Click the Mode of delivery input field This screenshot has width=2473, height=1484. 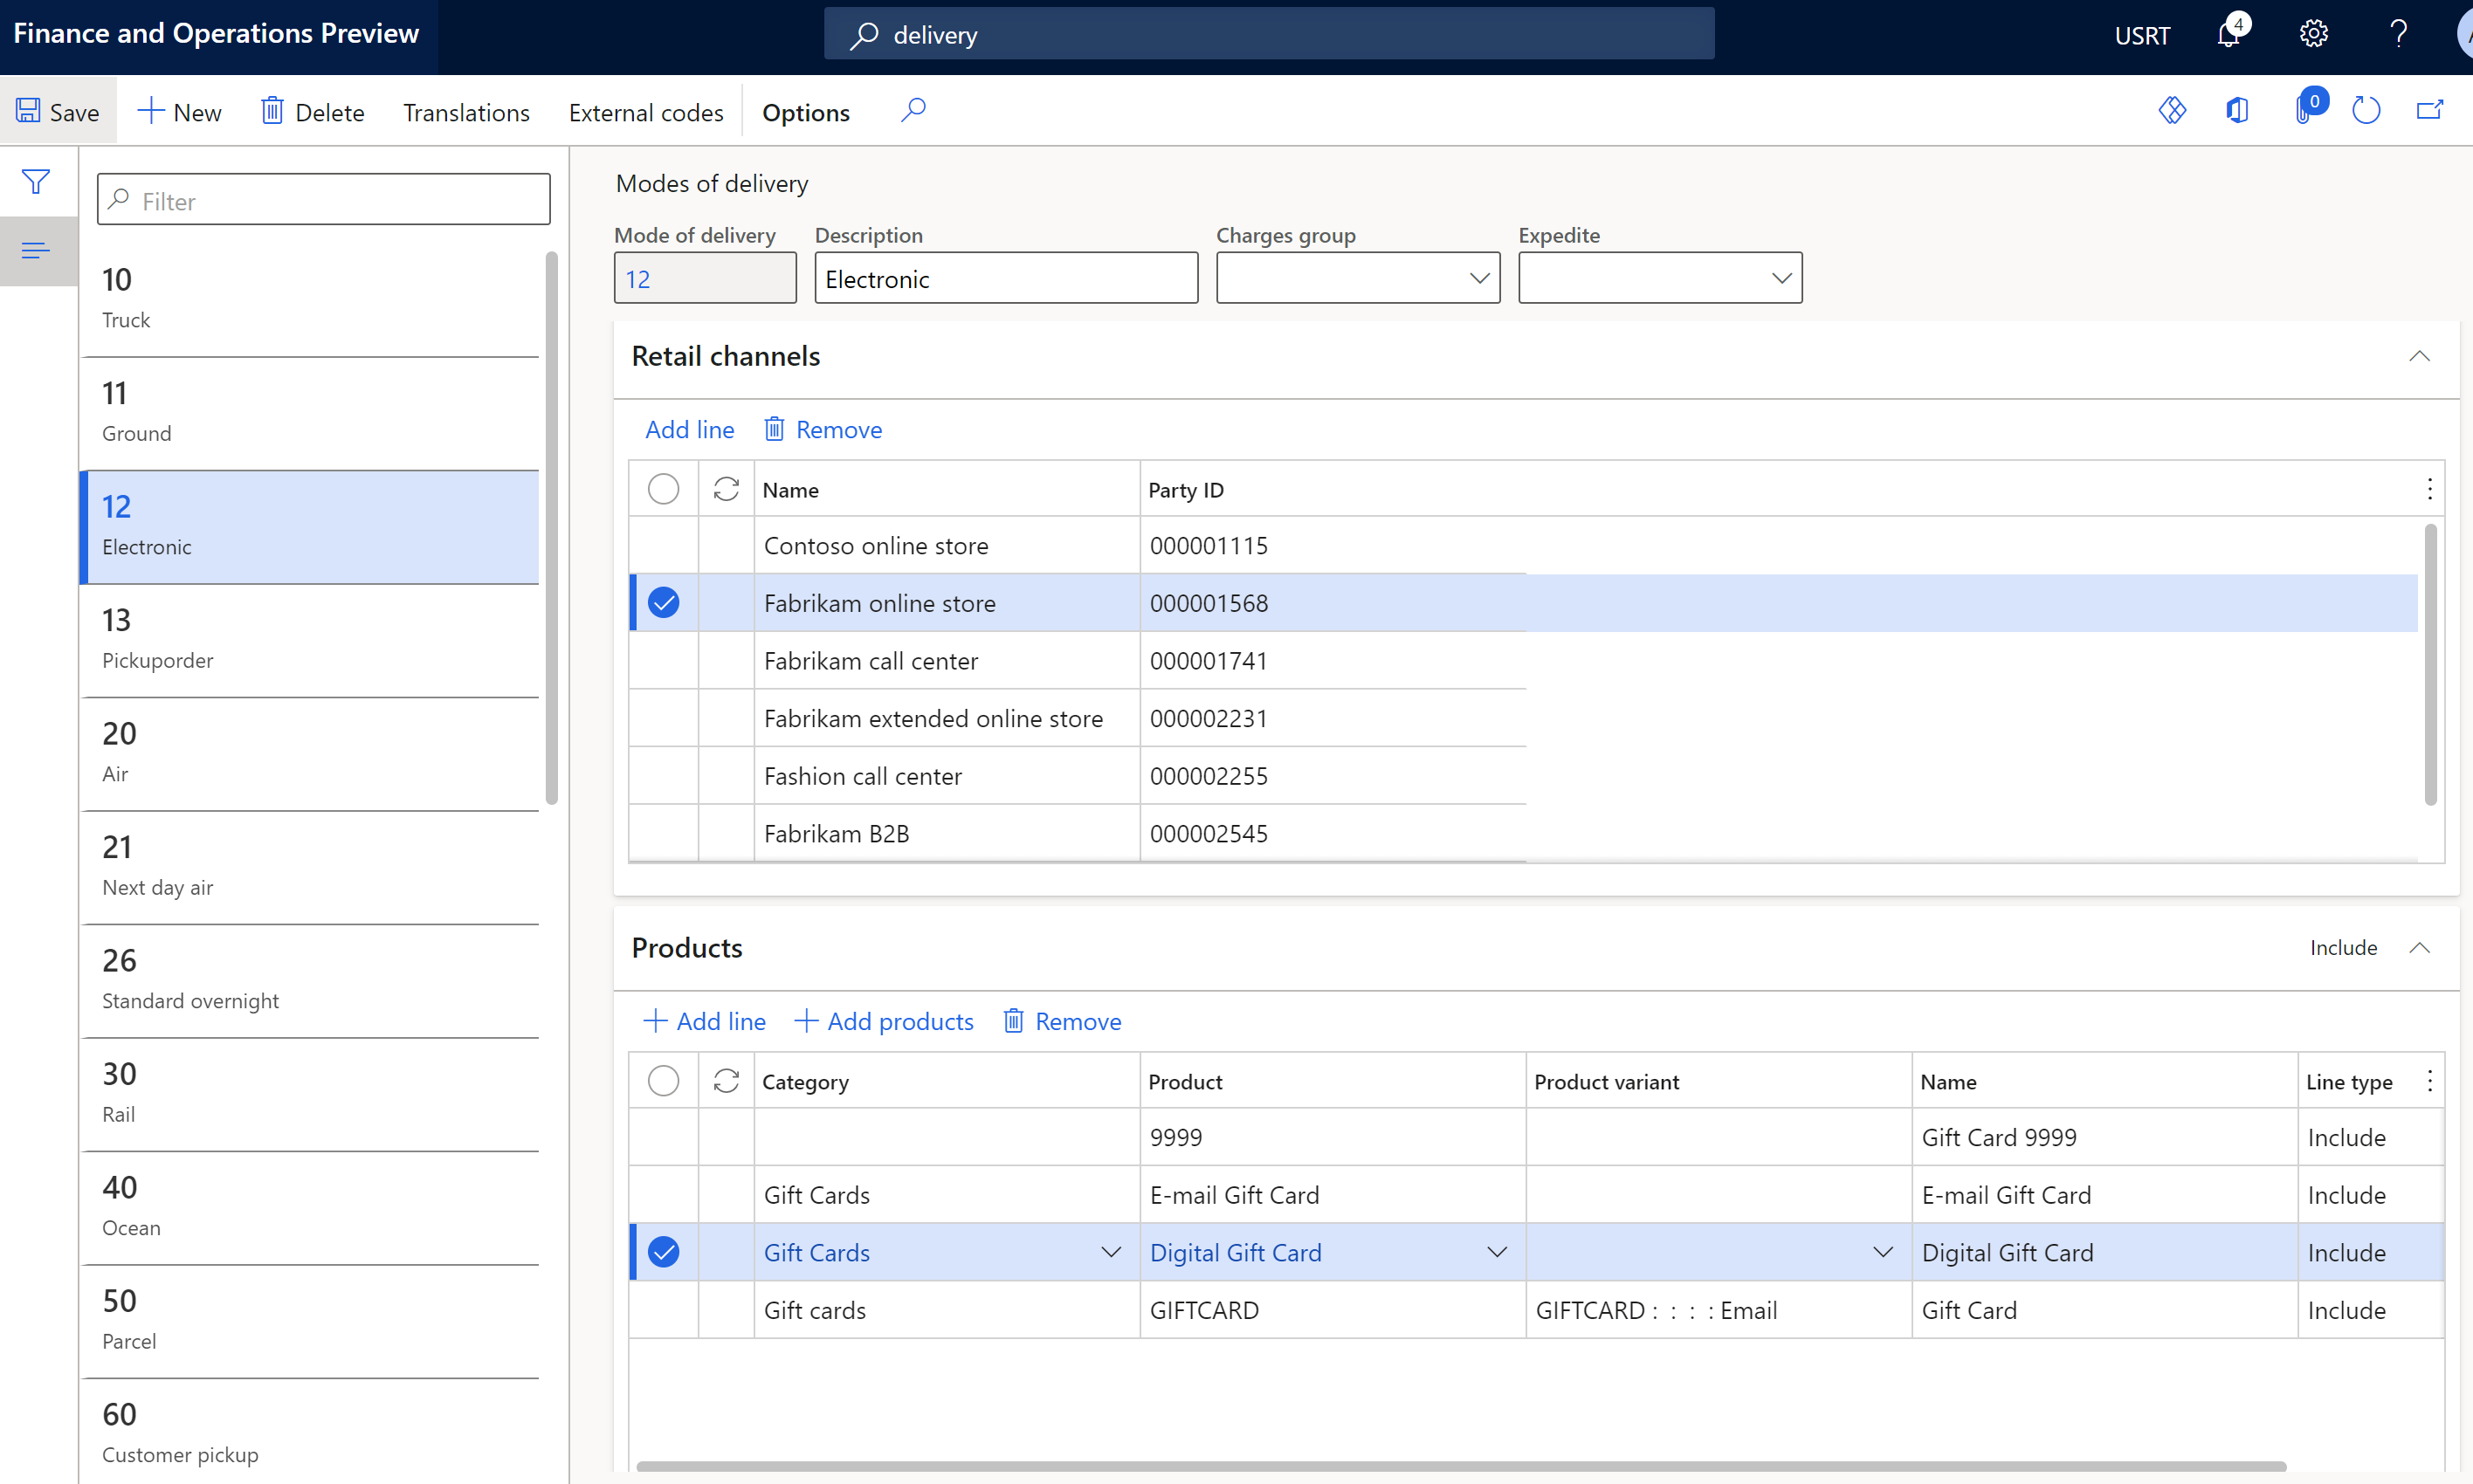[x=705, y=278]
